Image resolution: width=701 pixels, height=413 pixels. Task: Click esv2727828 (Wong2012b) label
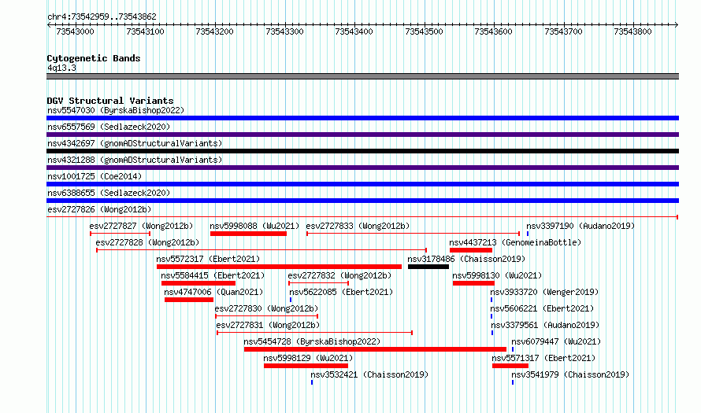click(x=147, y=242)
